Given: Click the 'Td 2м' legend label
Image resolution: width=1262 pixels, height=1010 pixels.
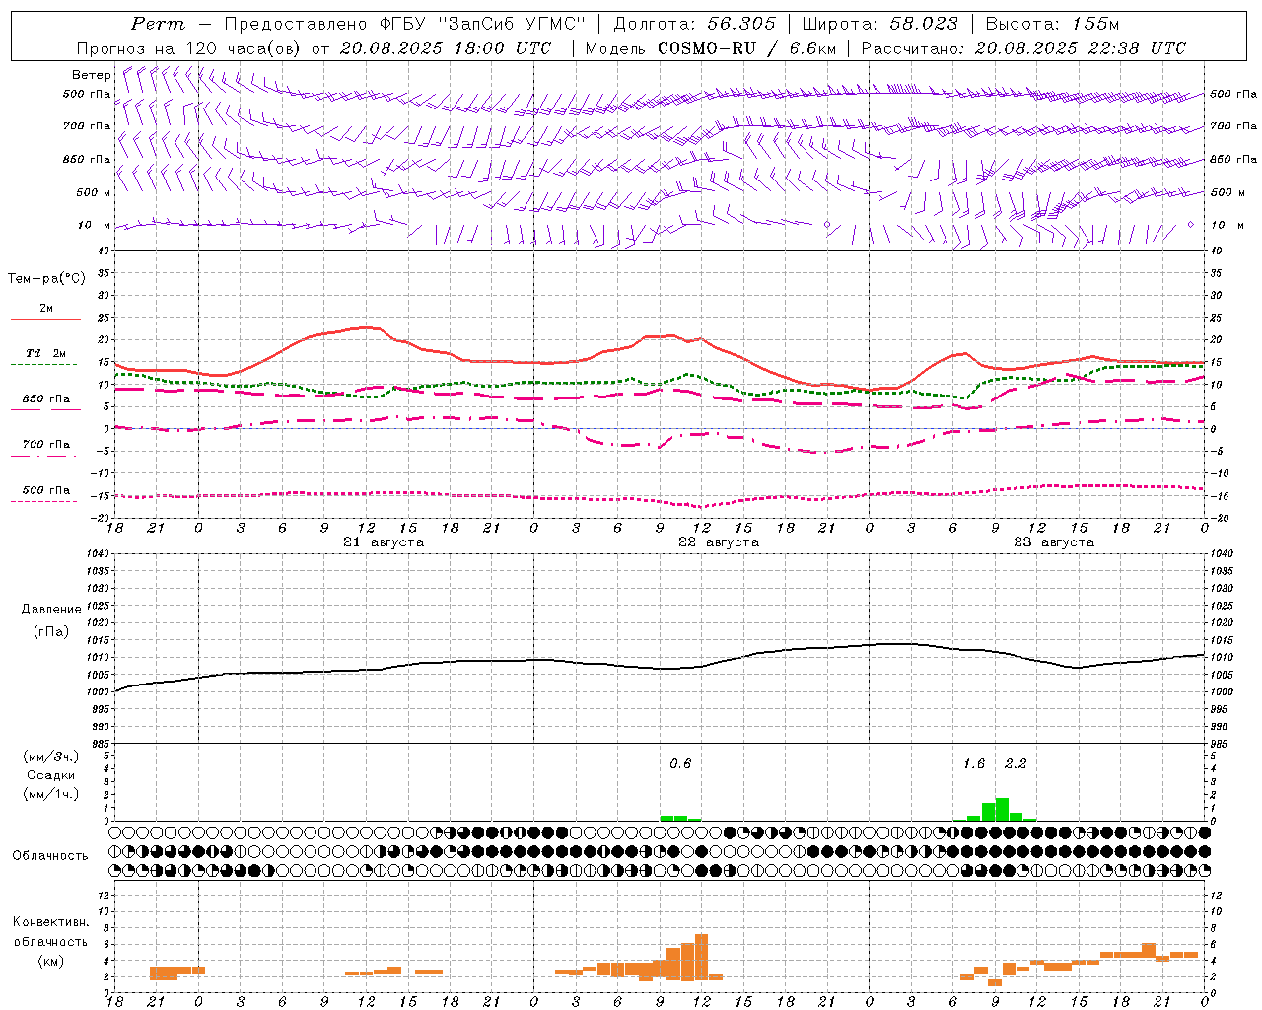Looking at the screenshot, I should pyautogui.click(x=46, y=353).
